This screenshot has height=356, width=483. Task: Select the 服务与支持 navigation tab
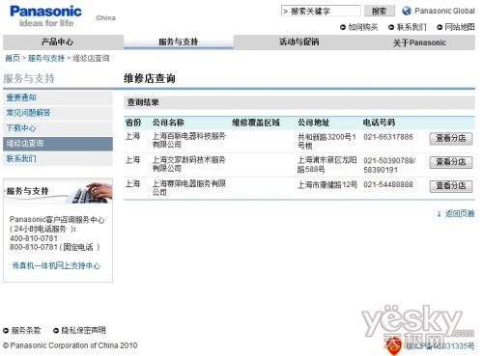(179, 42)
